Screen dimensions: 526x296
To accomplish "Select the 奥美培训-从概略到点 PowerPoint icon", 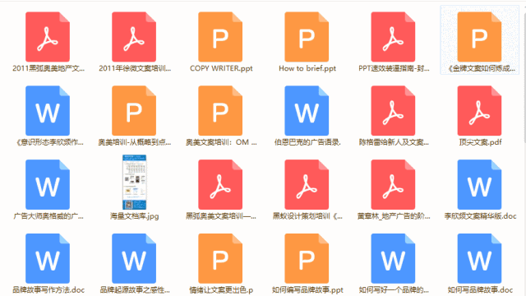I will click(x=134, y=111).
